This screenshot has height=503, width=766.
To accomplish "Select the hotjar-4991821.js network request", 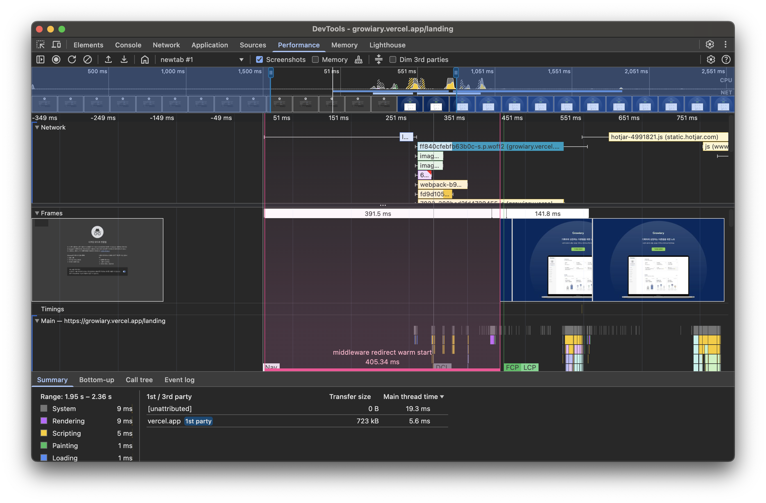I will click(668, 137).
